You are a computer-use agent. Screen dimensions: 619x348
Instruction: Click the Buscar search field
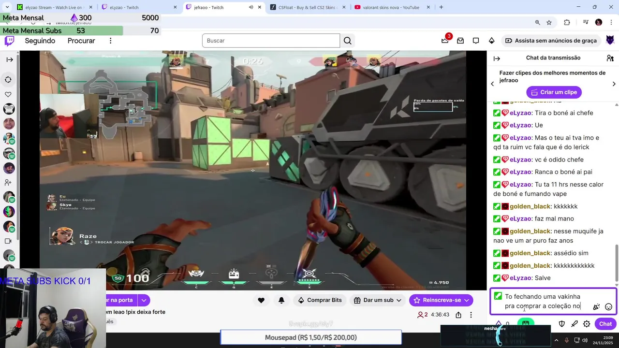271,41
